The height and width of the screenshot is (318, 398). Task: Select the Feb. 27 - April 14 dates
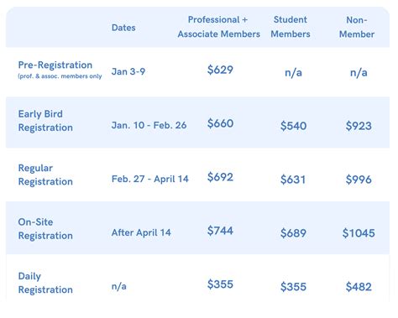coord(150,179)
